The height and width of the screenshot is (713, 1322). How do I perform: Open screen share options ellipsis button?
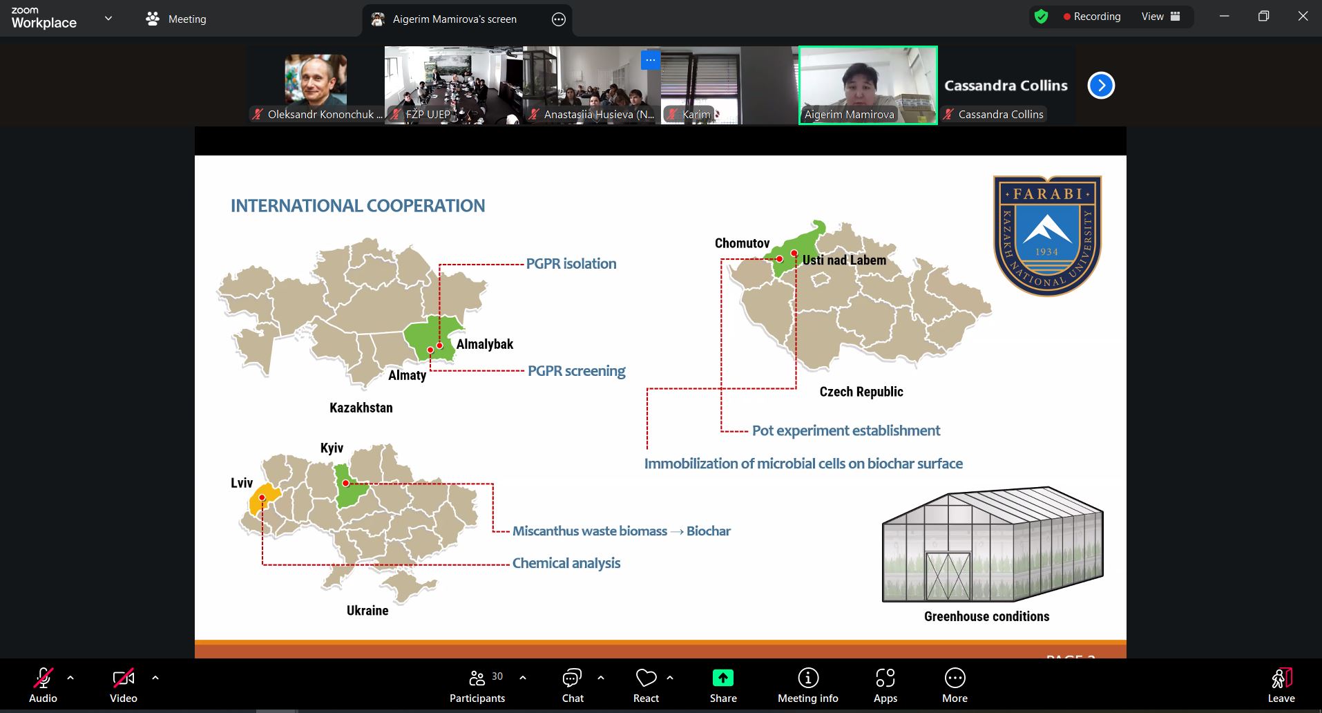click(559, 19)
